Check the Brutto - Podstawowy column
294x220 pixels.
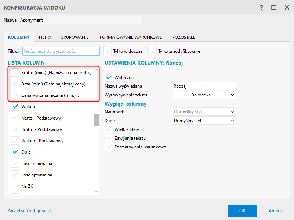click(15, 129)
